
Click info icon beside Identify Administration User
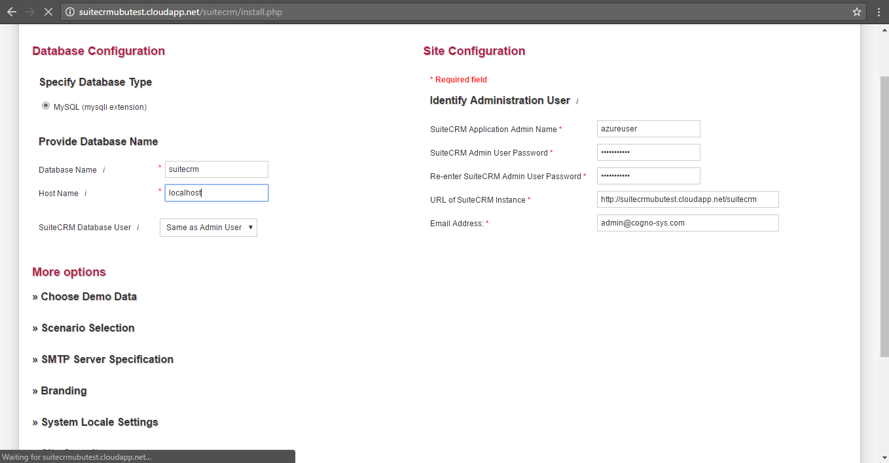point(577,101)
